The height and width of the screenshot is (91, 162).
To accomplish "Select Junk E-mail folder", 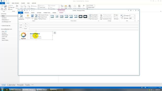I will click(x=5, y=37).
